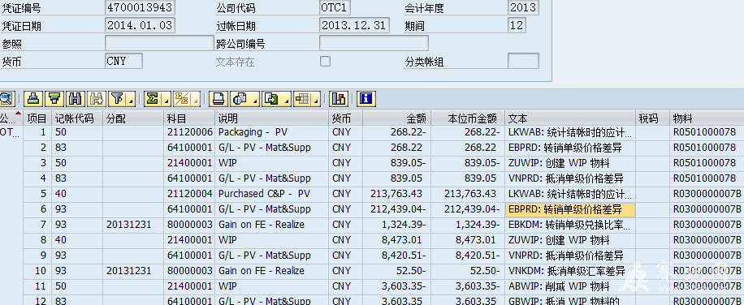Select the 说明 column header
744x305 pixels.
pos(271,118)
